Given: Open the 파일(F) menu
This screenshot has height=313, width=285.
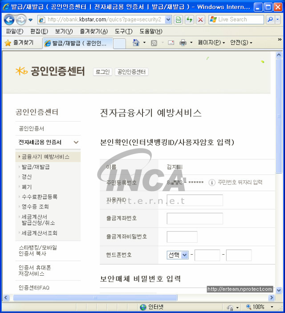Looking at the screenshot, I should point(15,31).
